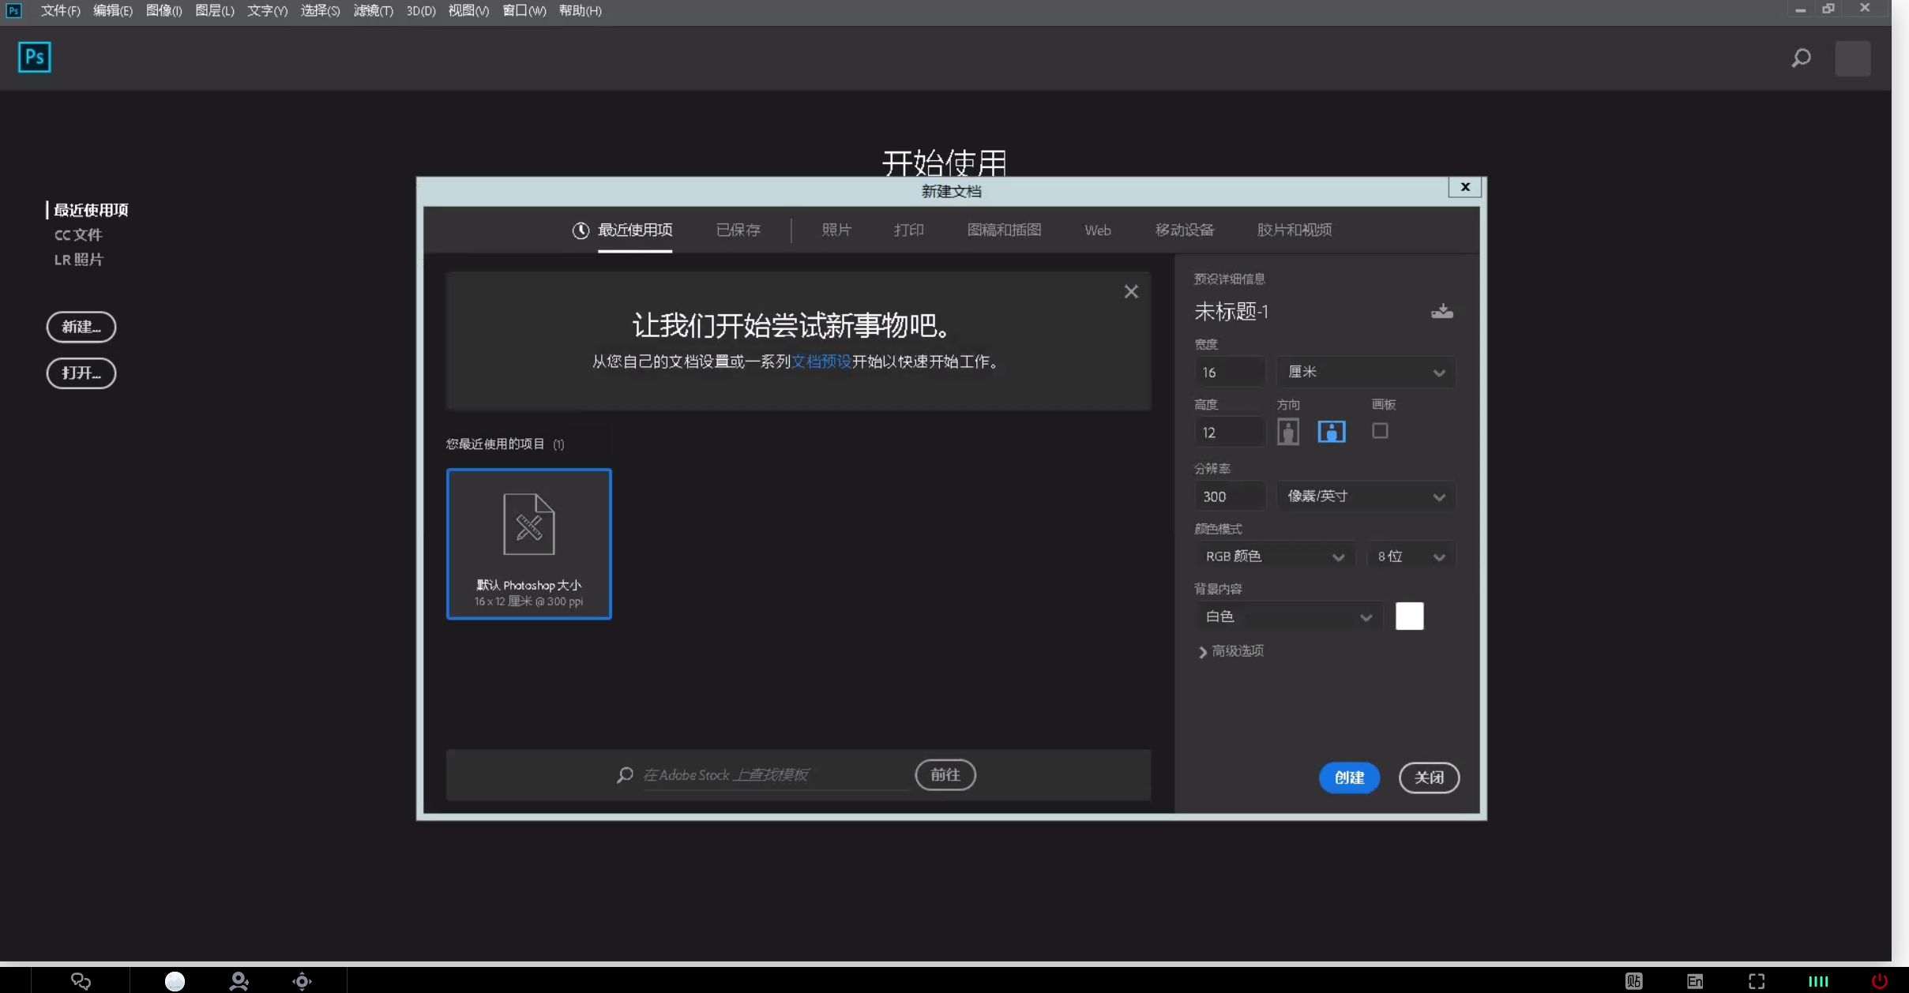
Task: Click the clock icon beside 最近使用项 tab
Action: (x=581, y=230)
